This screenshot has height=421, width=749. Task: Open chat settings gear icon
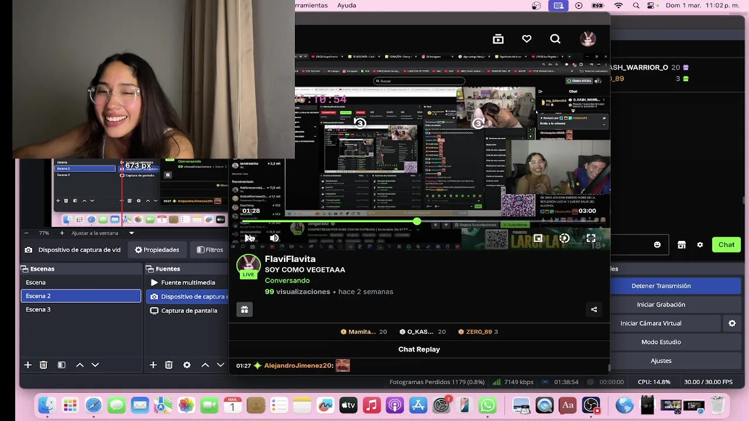[x=700, y=245]
